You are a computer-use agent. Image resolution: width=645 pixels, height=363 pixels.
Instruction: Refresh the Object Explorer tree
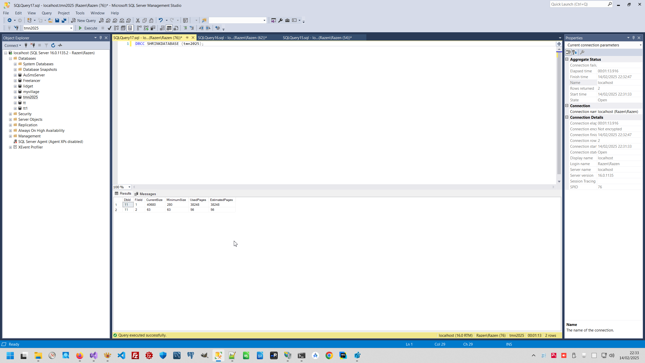(53, 45)
